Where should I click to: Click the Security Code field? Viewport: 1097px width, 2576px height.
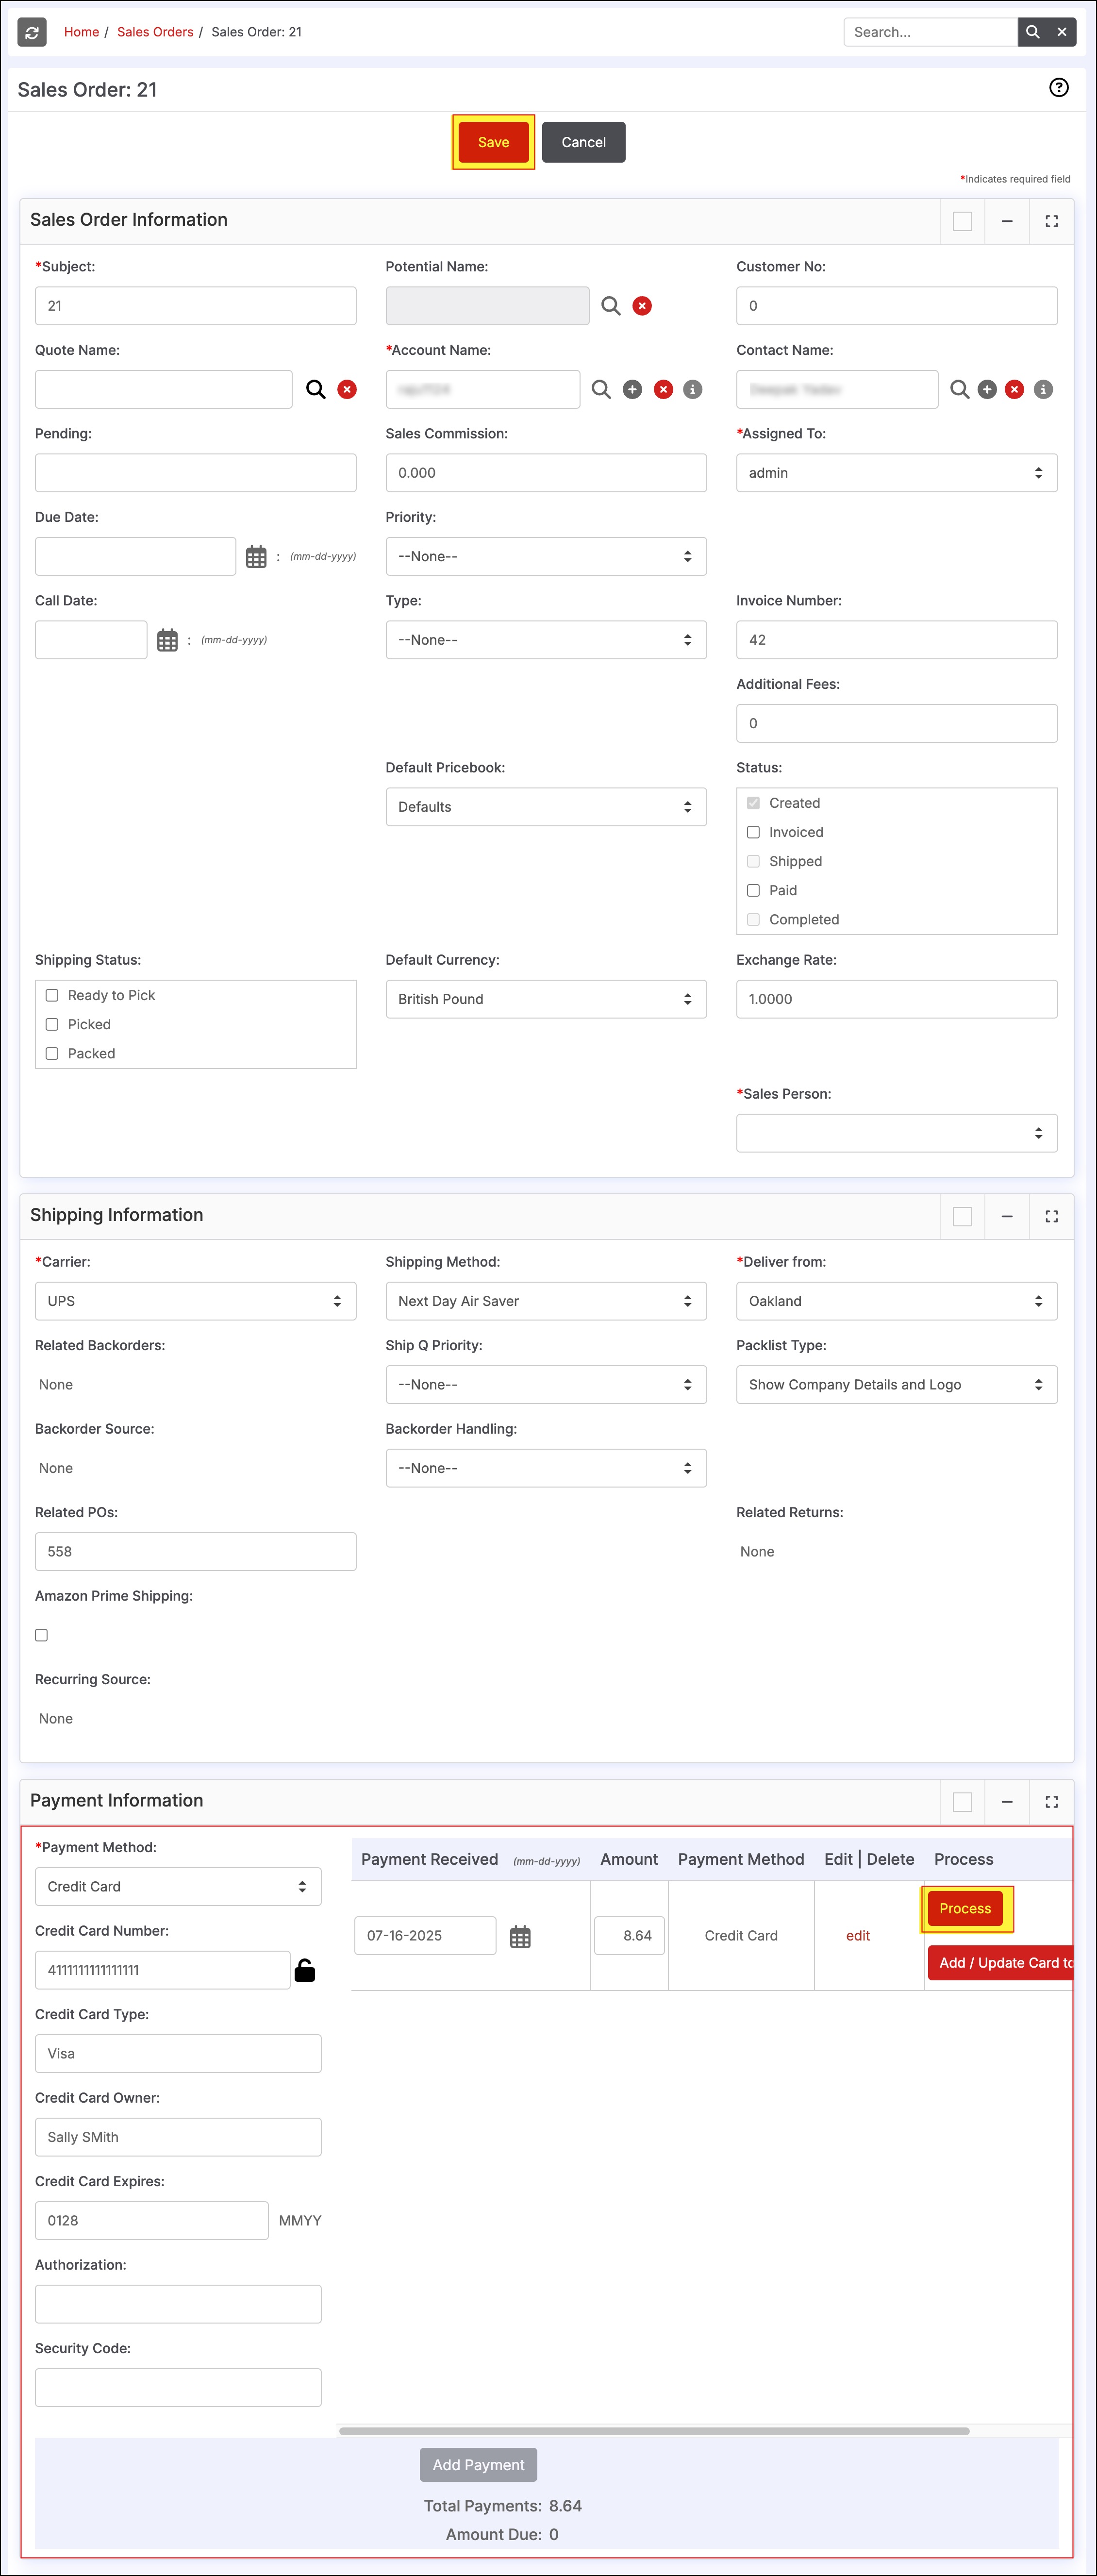(178, 2388)
